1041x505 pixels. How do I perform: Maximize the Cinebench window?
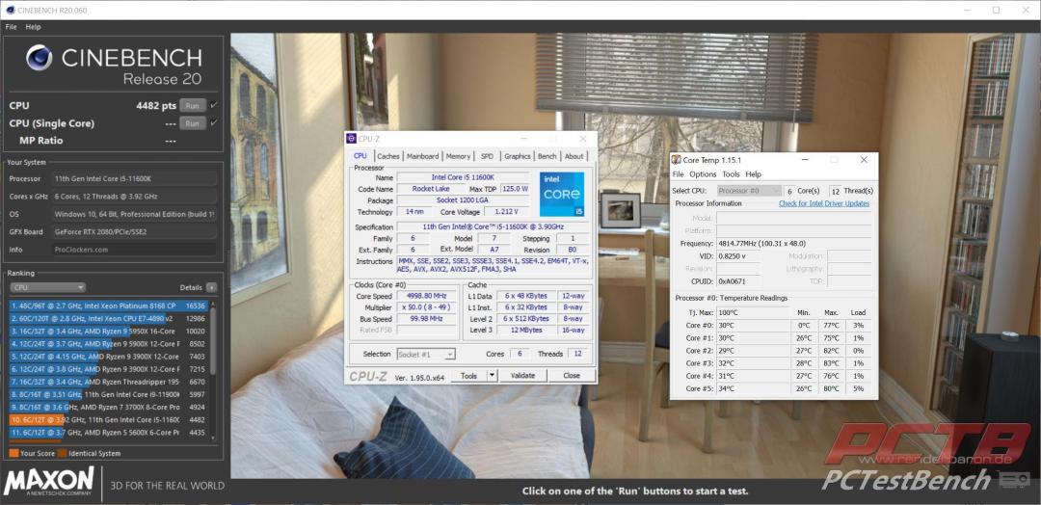(996, 10)
